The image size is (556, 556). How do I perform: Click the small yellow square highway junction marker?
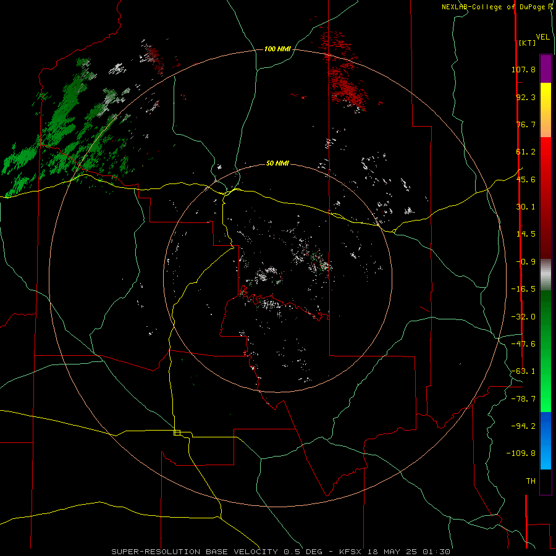click(x=177, y=432)
